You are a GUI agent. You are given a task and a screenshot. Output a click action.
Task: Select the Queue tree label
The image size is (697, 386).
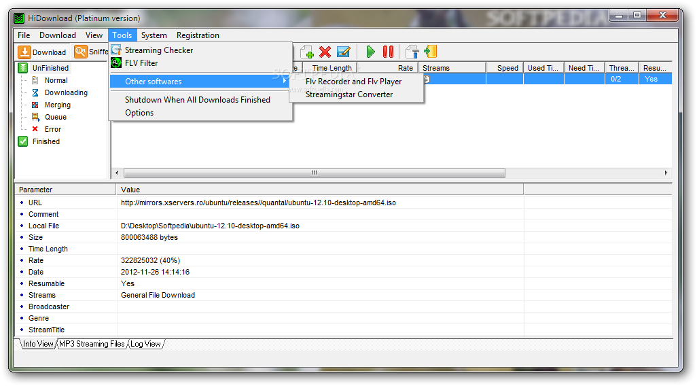(x=56, y=117)
